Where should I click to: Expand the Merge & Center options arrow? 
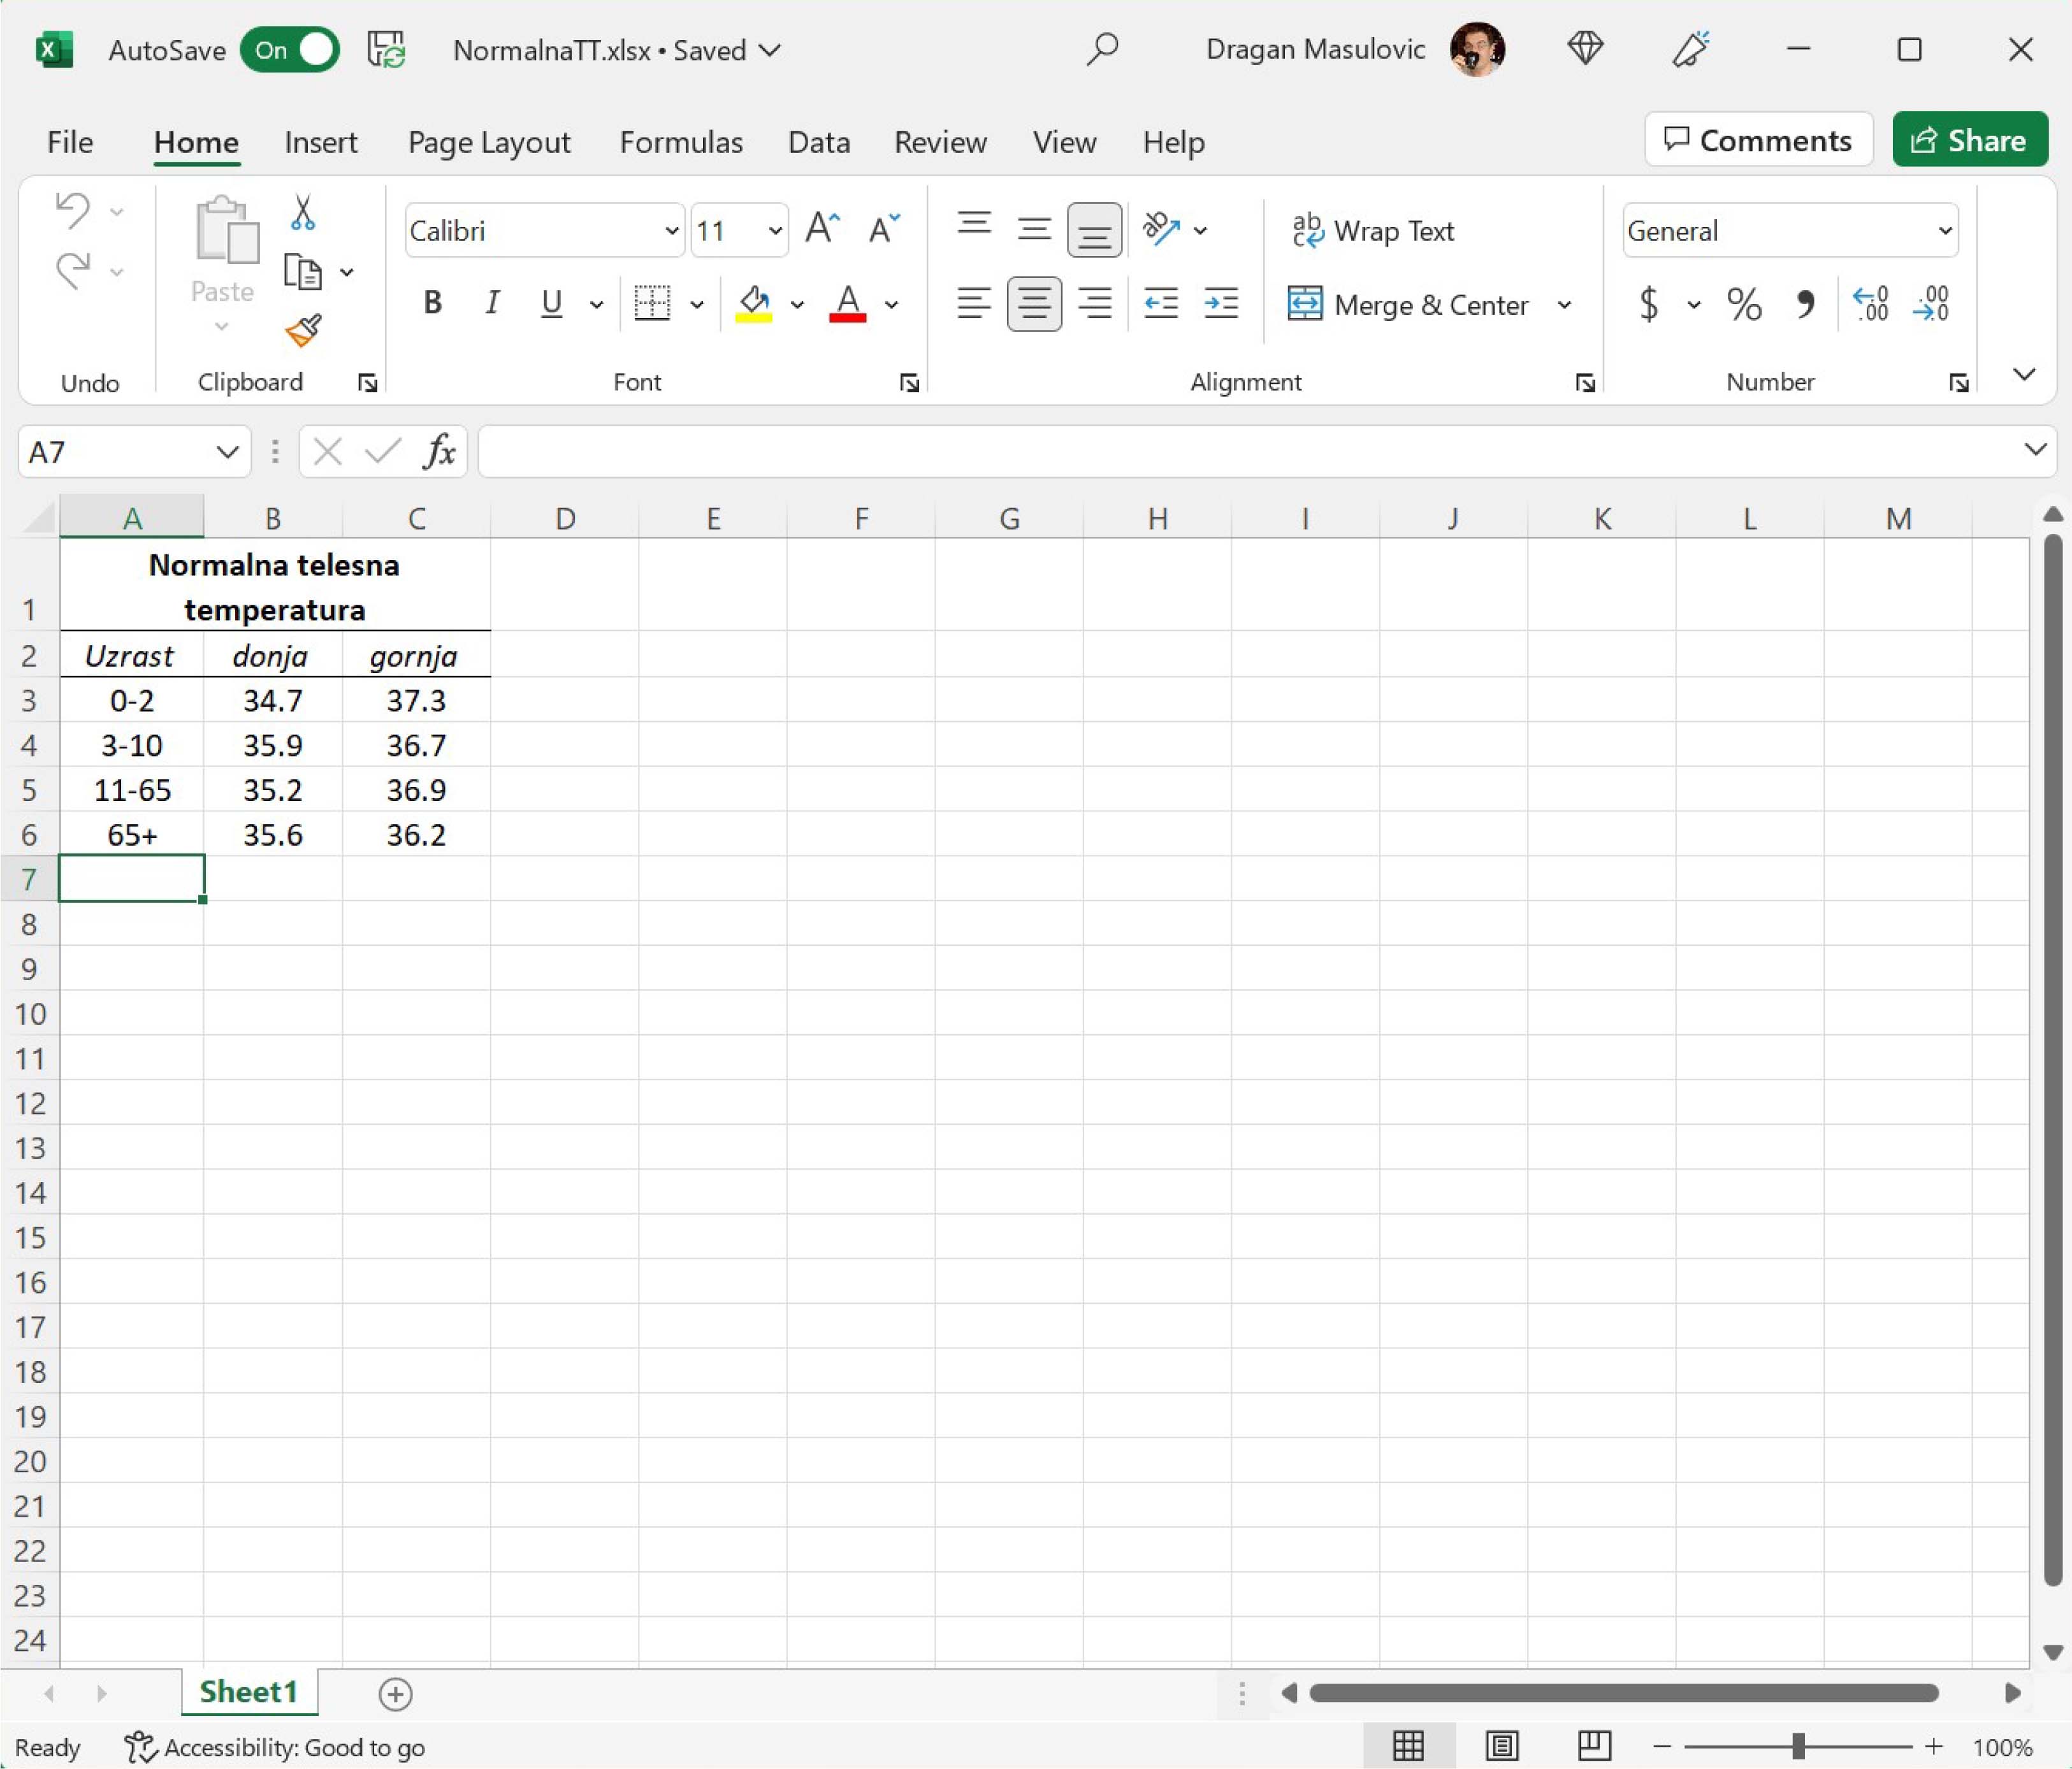coord(1564,305)
